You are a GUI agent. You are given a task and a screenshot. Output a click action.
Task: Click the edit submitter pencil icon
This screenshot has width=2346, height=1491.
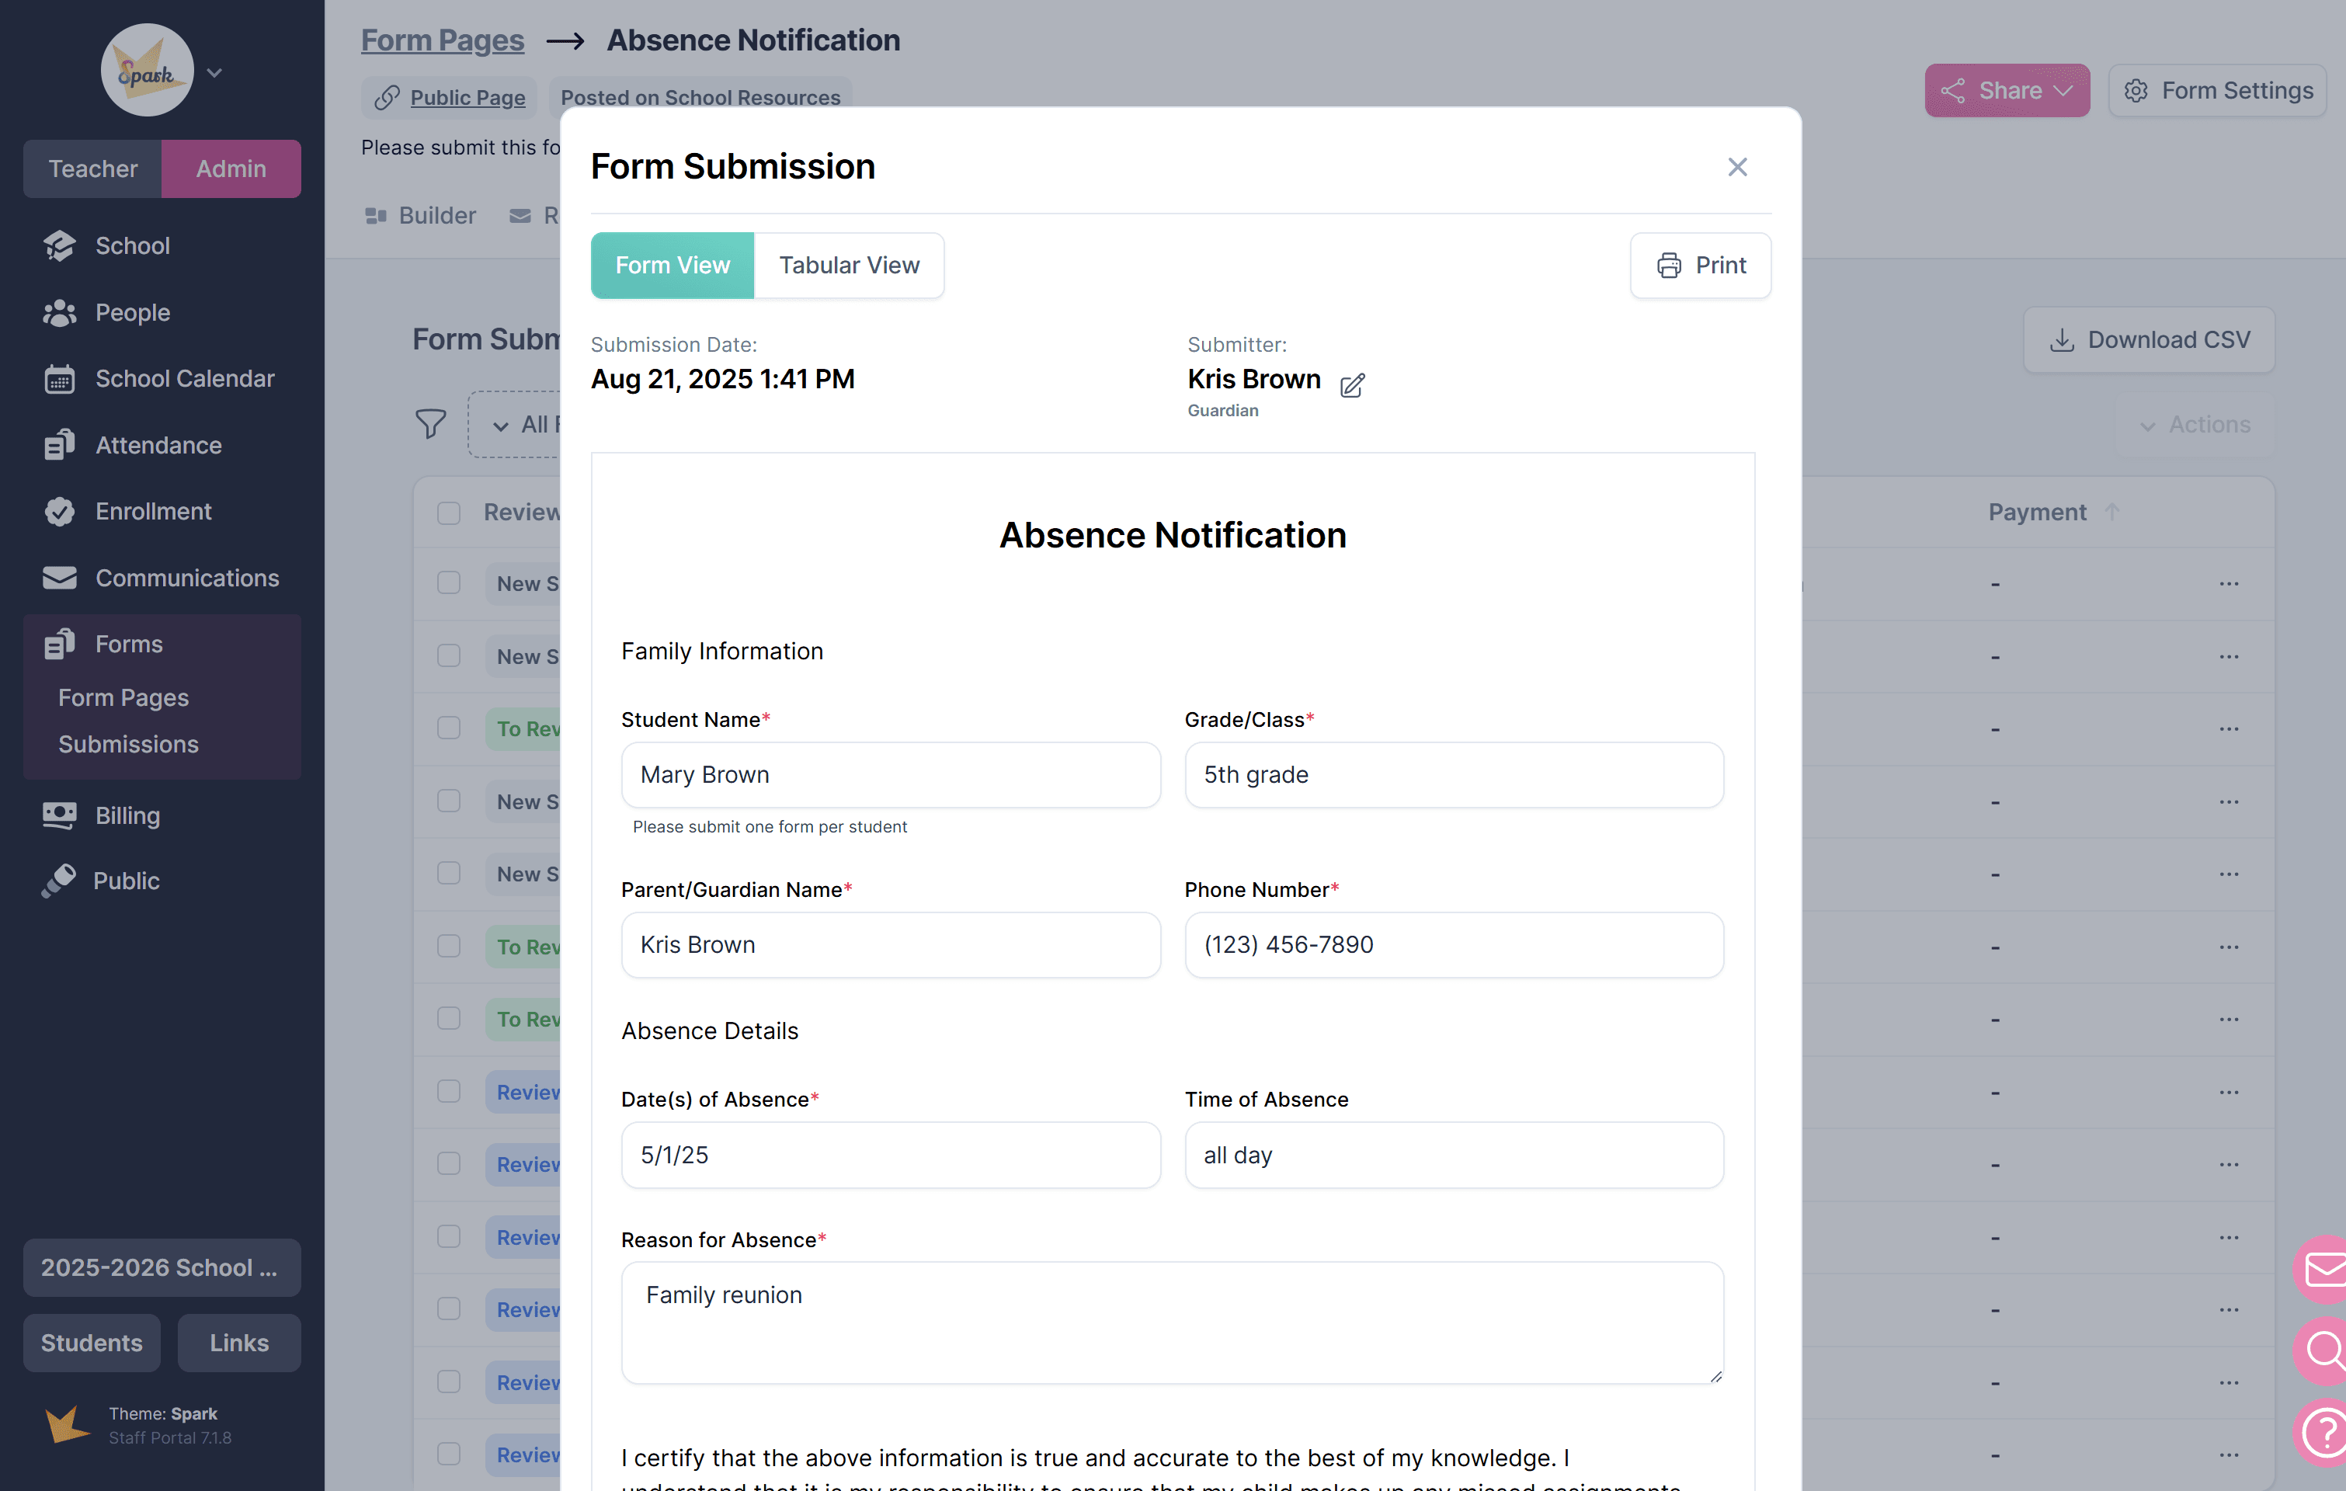pos(1351,385)
